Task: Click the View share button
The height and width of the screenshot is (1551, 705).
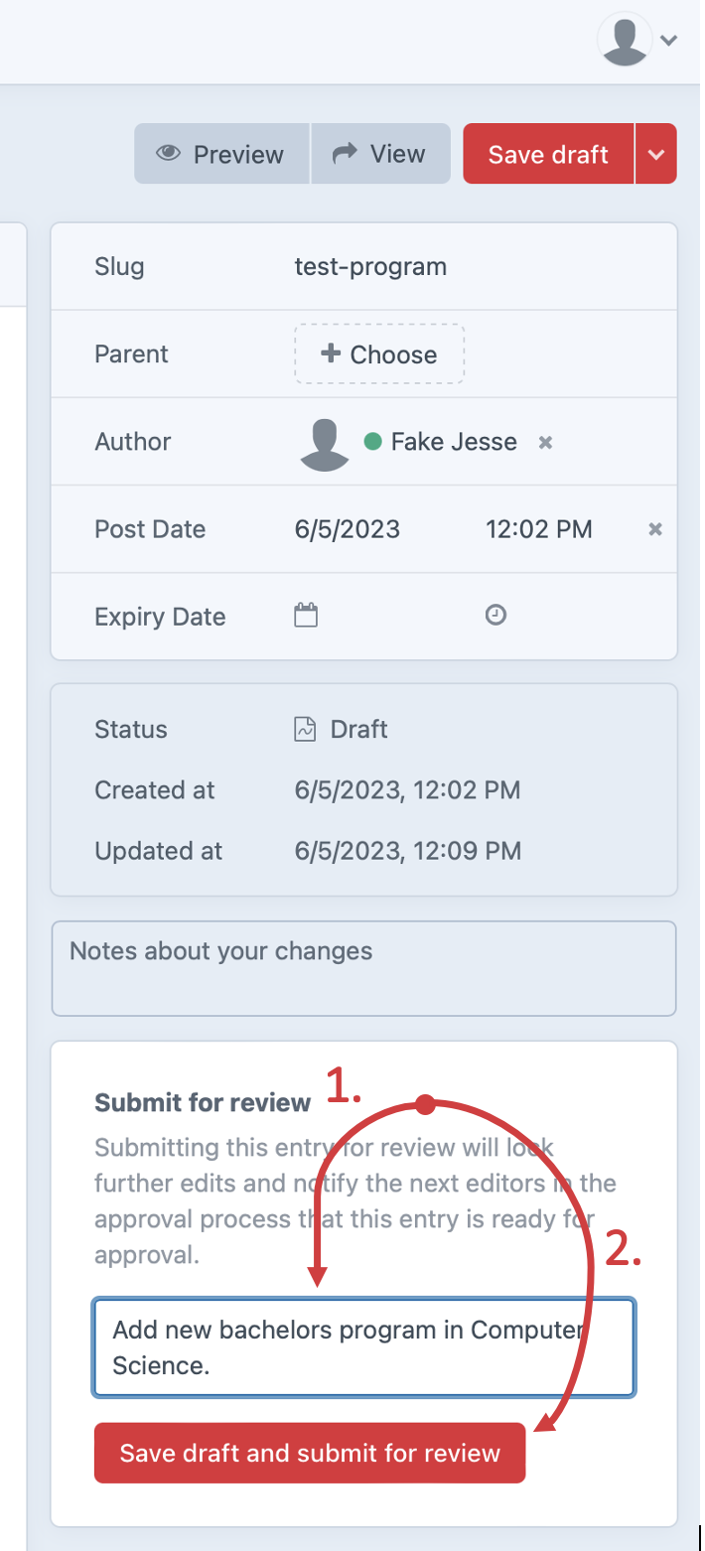Action: tap(380, 154)
